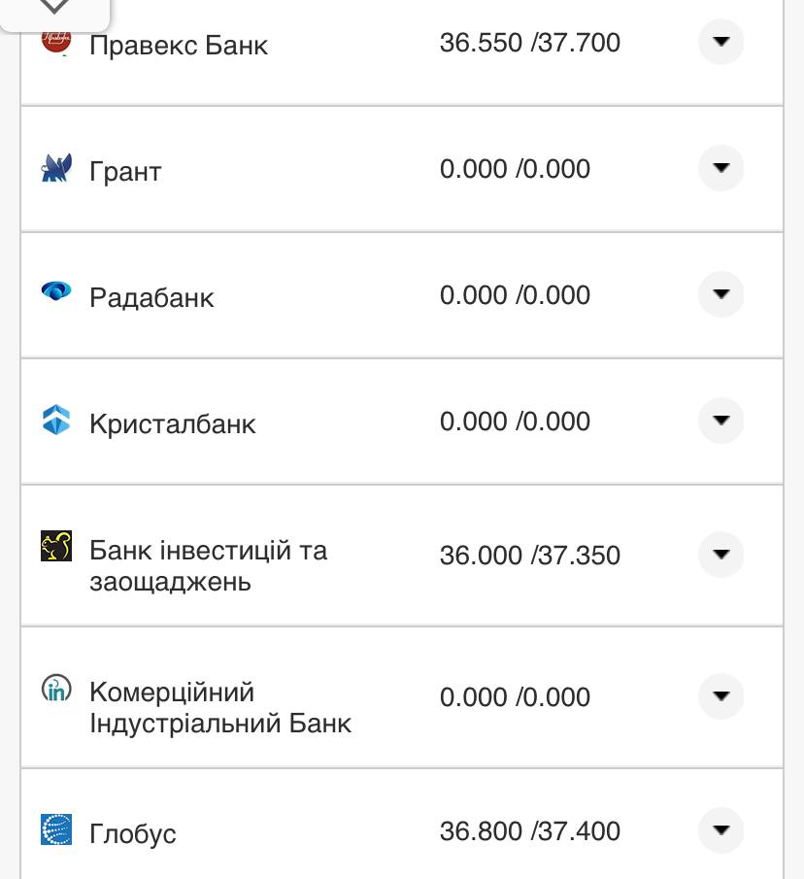Expand the Грант row arrow
The height and width of the screenshot is (879, 804).
pyautogui.click(x=720, y=168)
